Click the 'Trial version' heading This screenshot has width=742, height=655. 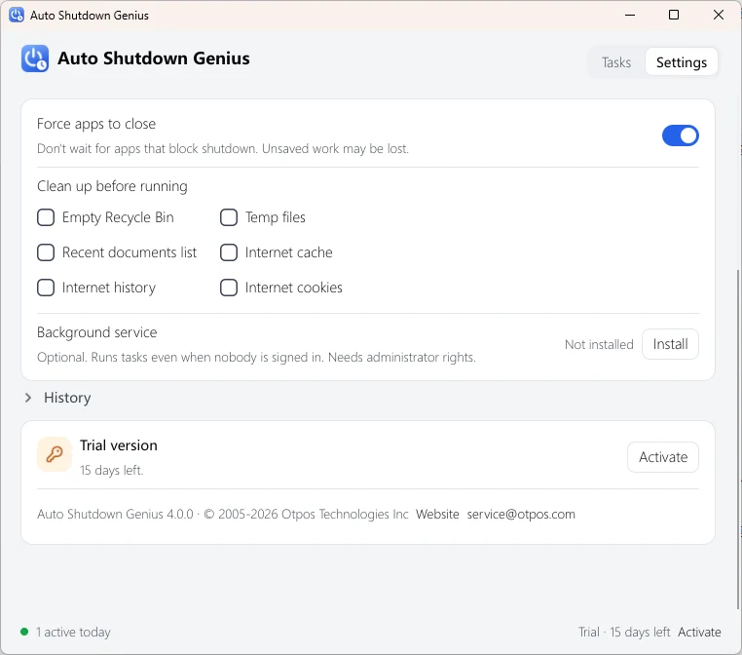(118, 445)
